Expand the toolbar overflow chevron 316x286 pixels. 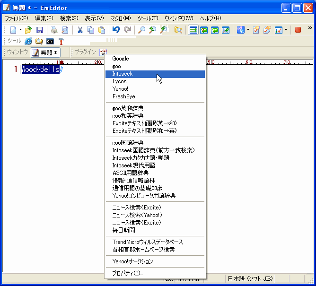pos(310,28)
